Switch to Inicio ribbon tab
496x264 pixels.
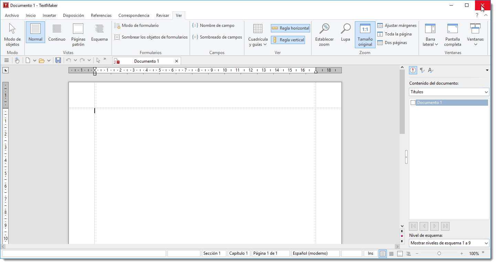coord(31,15)
